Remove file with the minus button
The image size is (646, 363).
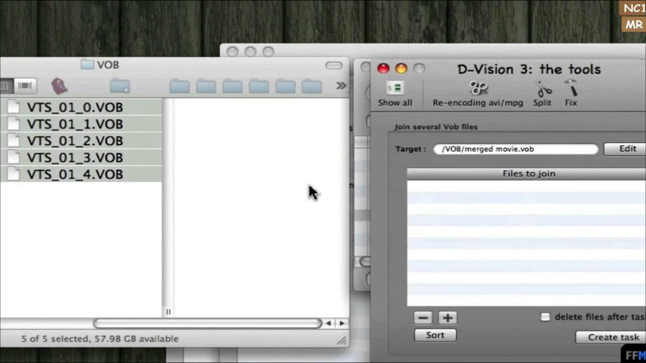[x=423, y=318]
